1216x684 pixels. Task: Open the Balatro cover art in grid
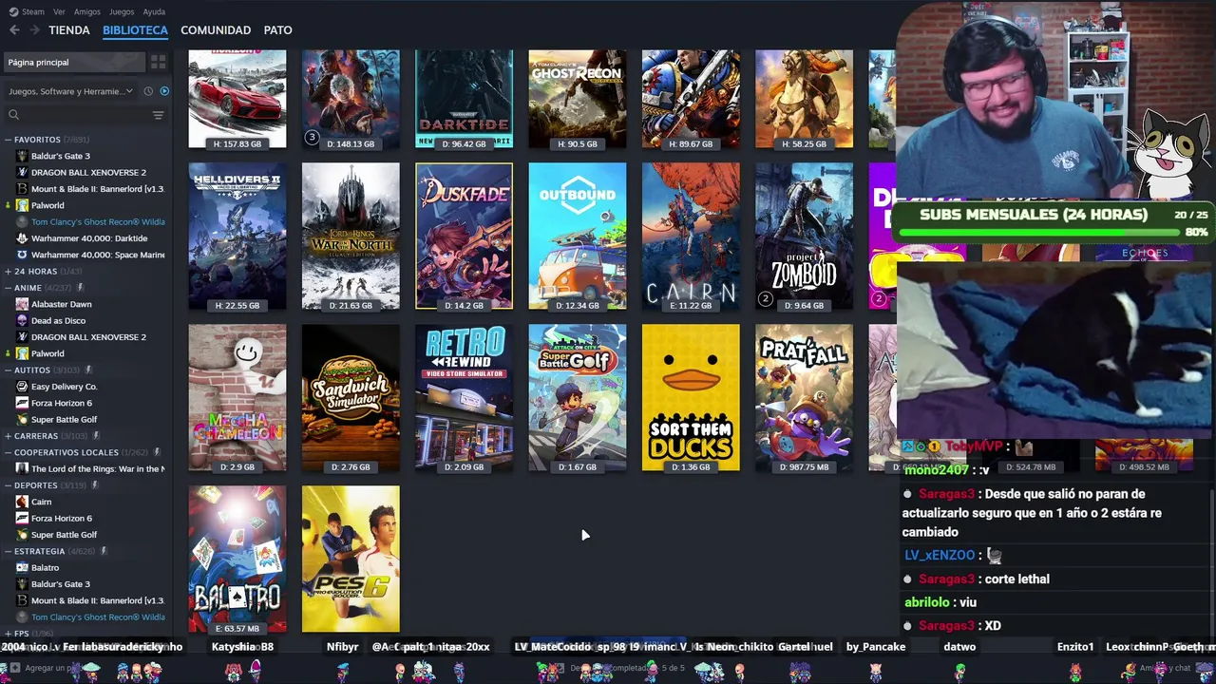[x=237, y=559]
